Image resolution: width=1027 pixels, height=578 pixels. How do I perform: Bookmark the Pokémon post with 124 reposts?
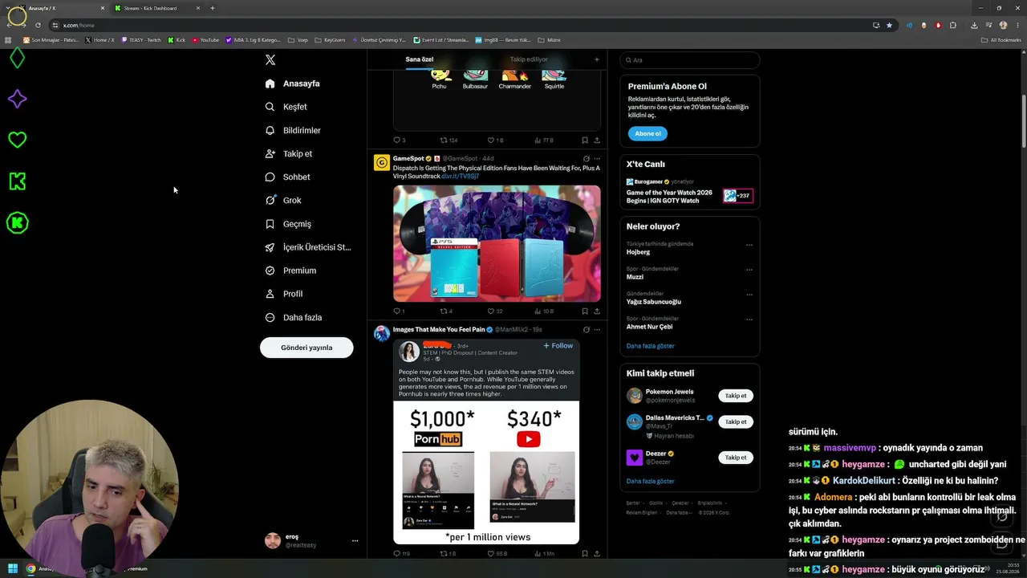click(x=585, y=140)
